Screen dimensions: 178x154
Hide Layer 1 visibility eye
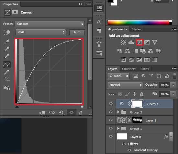[111, 120]
